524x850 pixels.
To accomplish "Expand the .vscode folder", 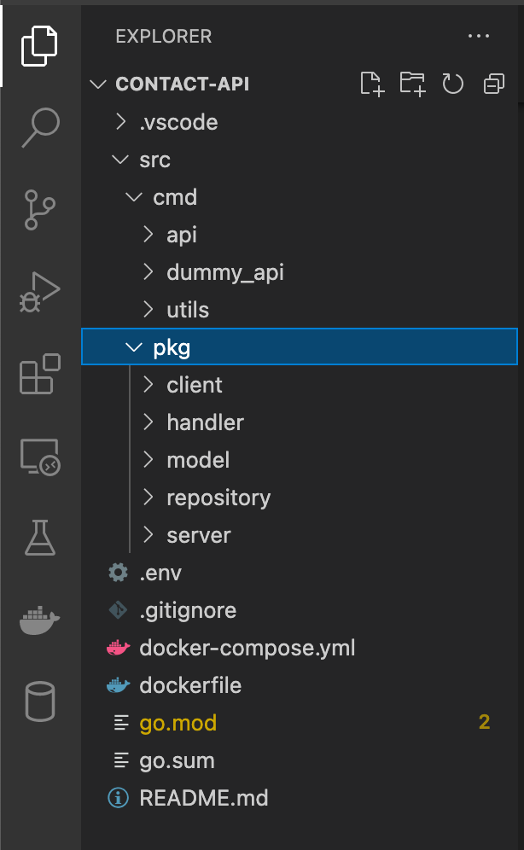I will [178, 122].
